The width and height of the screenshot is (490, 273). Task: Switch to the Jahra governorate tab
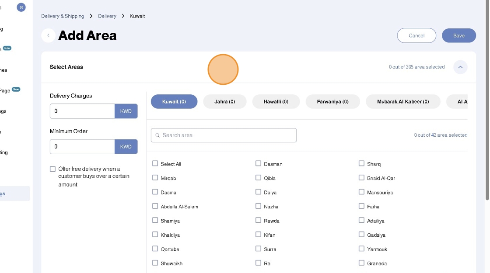click(224, 102)
